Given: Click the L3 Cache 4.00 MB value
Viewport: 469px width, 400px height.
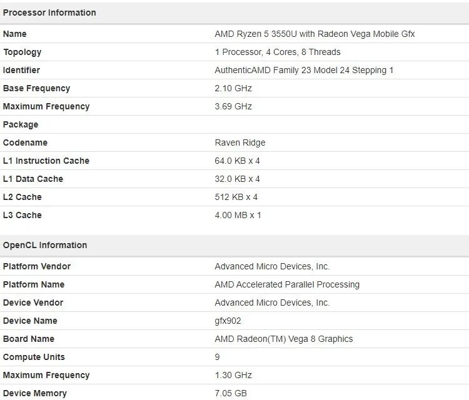Looking at the screenshot, I should pyautogui.click(x=238, y=215).
